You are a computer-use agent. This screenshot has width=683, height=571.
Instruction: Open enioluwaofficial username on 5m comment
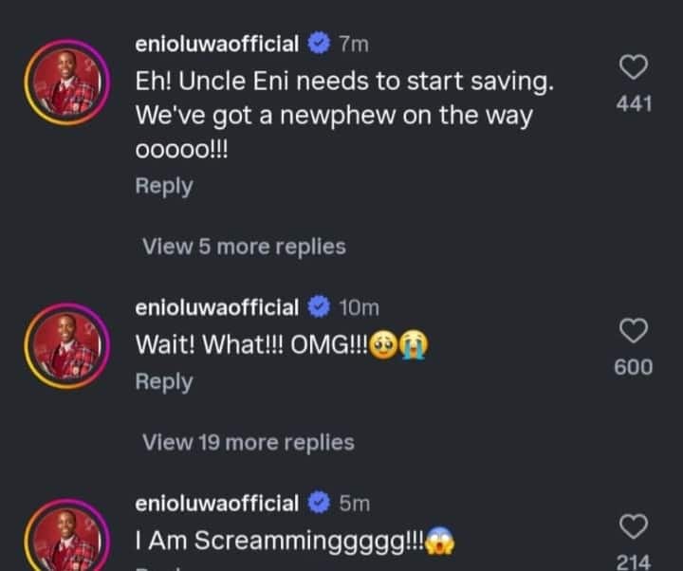[217, 503]
